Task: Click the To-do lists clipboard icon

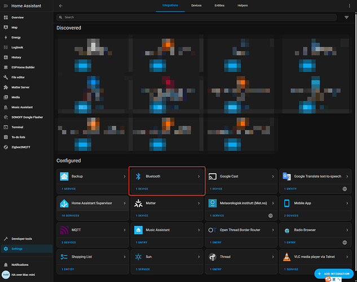Action: [x=6, y=137]
